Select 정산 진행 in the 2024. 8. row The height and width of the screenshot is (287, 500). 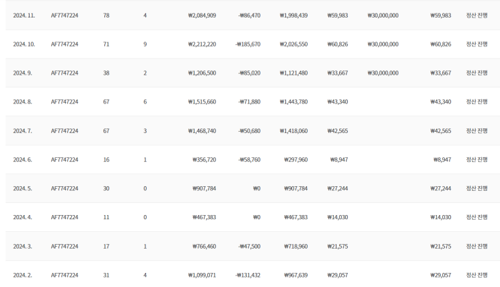(476, 102)
